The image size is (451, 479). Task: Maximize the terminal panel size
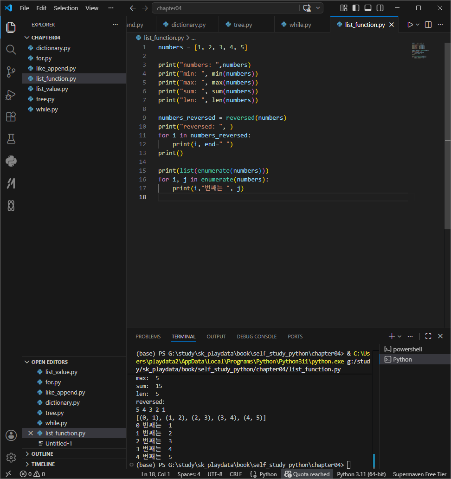(x=428, y=337)
